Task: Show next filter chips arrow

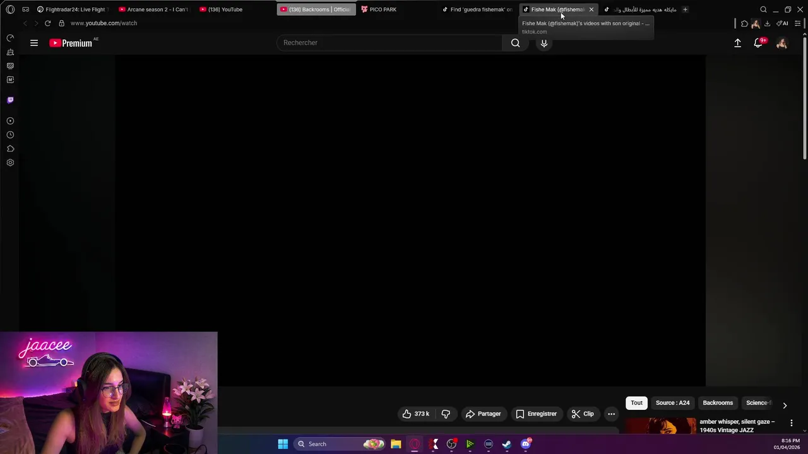Action: point(785,405)
